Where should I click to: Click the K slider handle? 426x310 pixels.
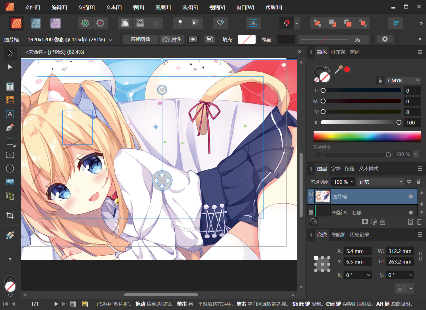tap(399, 122)
